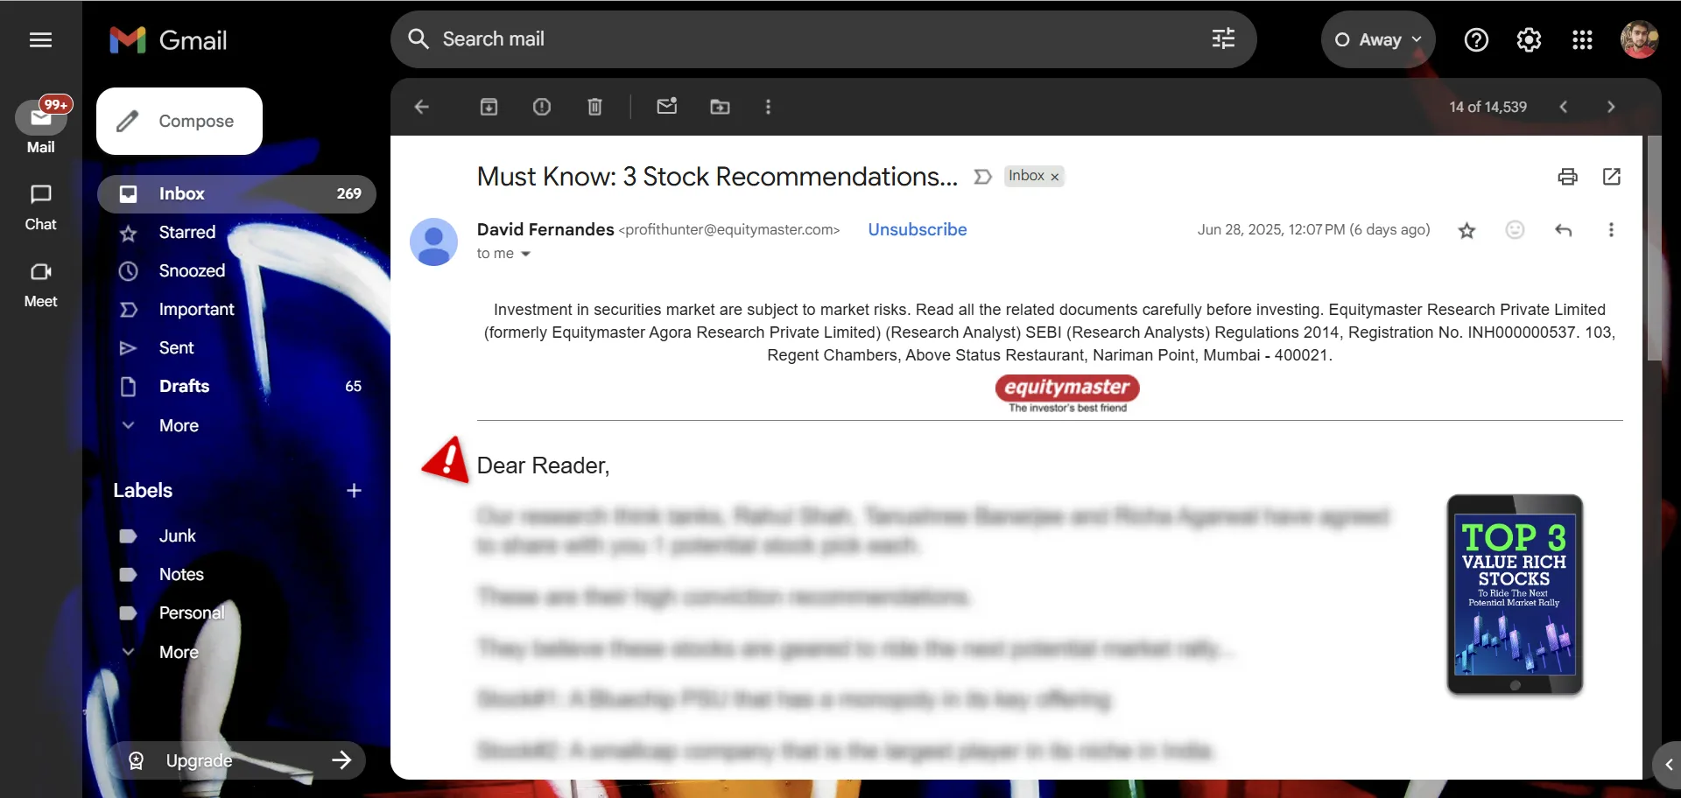Open the Inbox folder

click(x=236, y=193)
